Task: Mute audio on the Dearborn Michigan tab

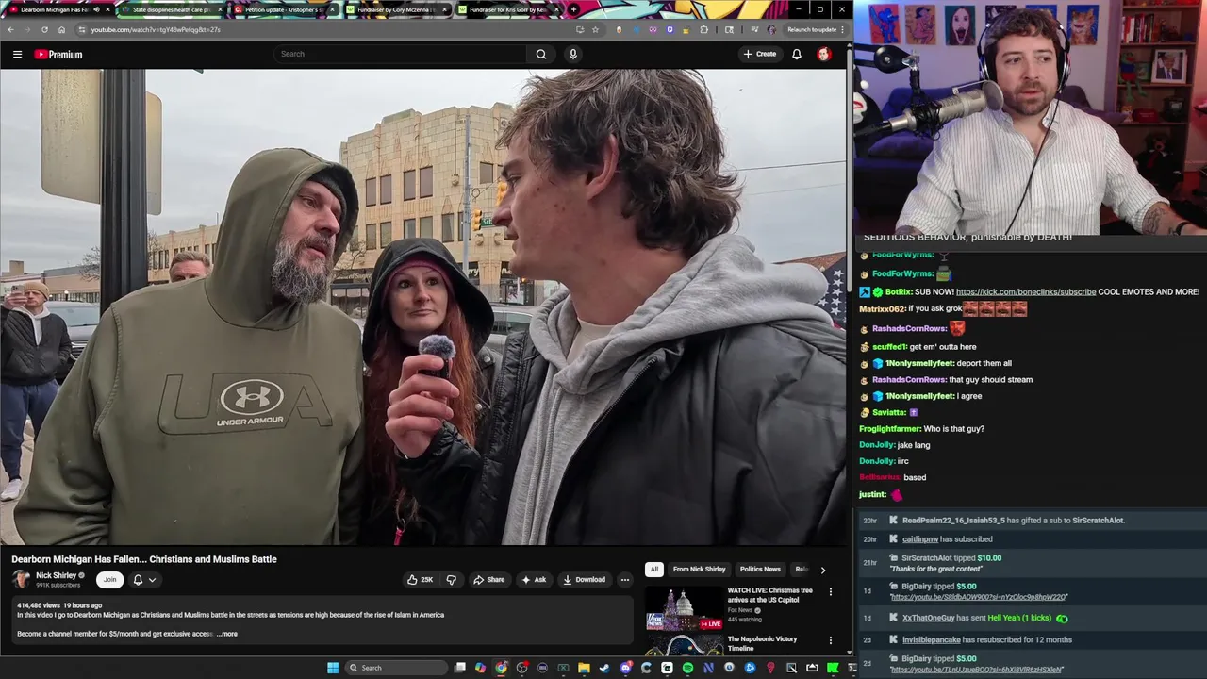Action: coord(96,9)
